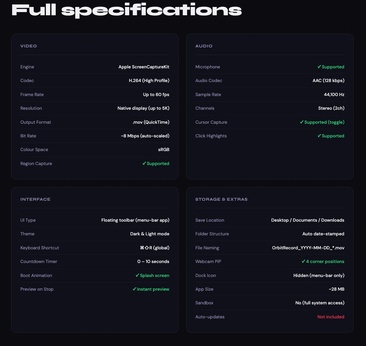Viewport: 366px width, 346px height.
Task: Select the AUDIO section heading
Action: pos(204,46)
